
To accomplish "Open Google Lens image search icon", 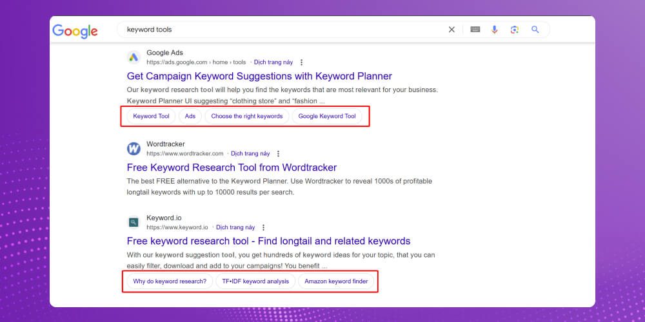I will pyautogui.click(x=515, y=30).
